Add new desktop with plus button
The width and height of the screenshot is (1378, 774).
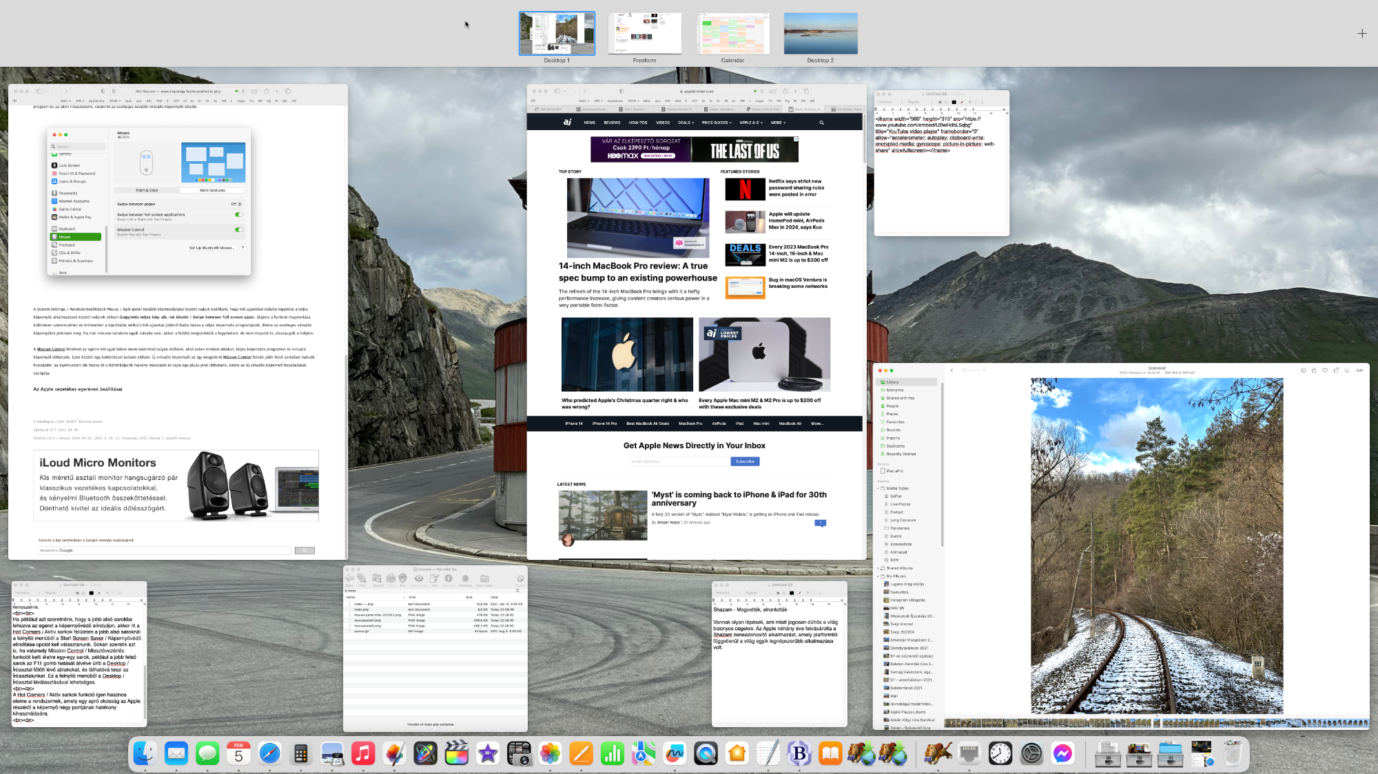point(1362,33)
